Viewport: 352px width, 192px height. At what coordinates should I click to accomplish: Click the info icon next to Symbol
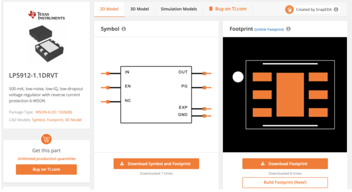pyautogui.click(x=124, y=29)
